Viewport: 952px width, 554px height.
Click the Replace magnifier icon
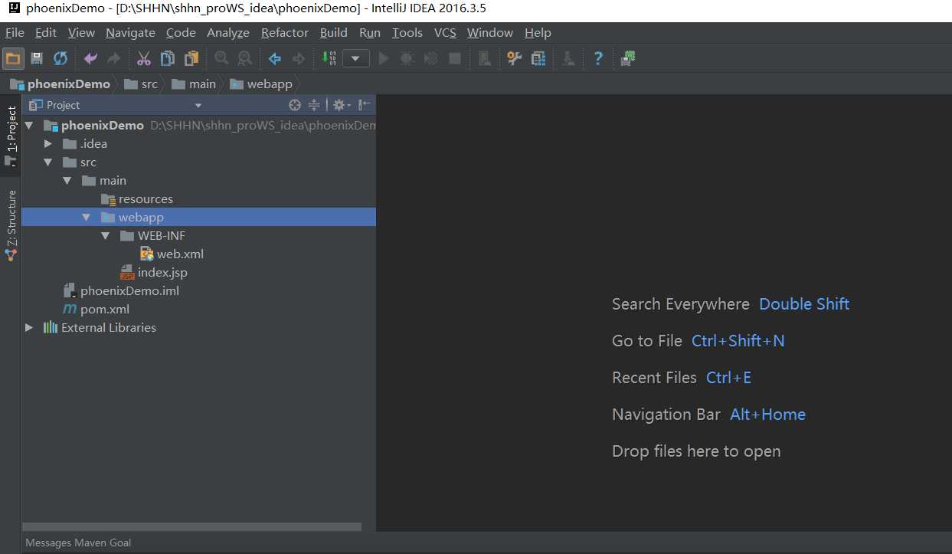244,58
